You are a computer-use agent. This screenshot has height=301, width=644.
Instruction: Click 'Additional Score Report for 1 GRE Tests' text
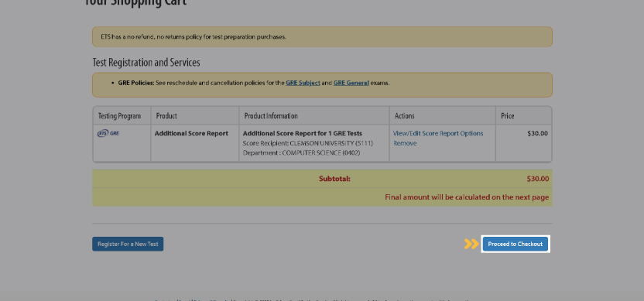pyautogui.click(x=303, y=133)
